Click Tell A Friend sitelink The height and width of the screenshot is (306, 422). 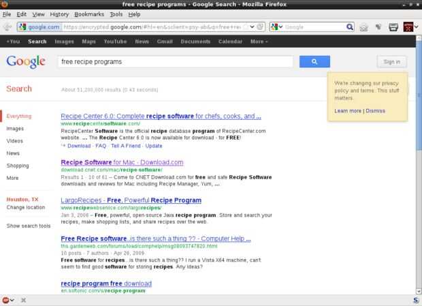pyautogui.click(x=126, y=146)
